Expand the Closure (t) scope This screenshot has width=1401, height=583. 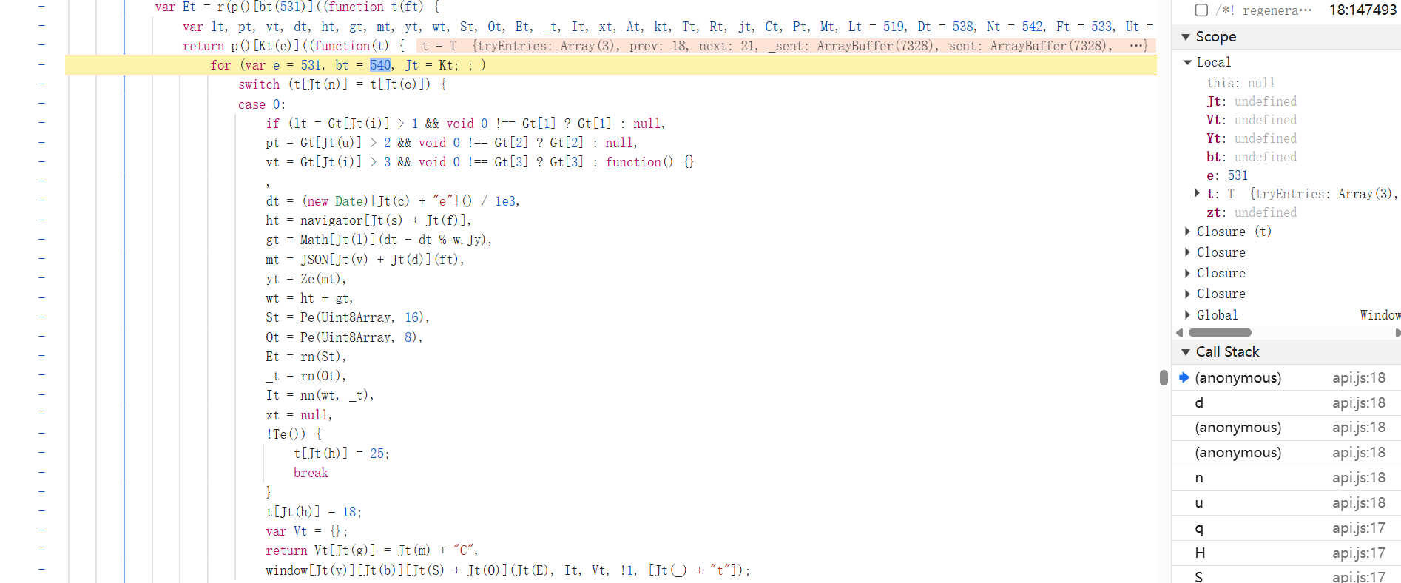(x=1188, y=232)
